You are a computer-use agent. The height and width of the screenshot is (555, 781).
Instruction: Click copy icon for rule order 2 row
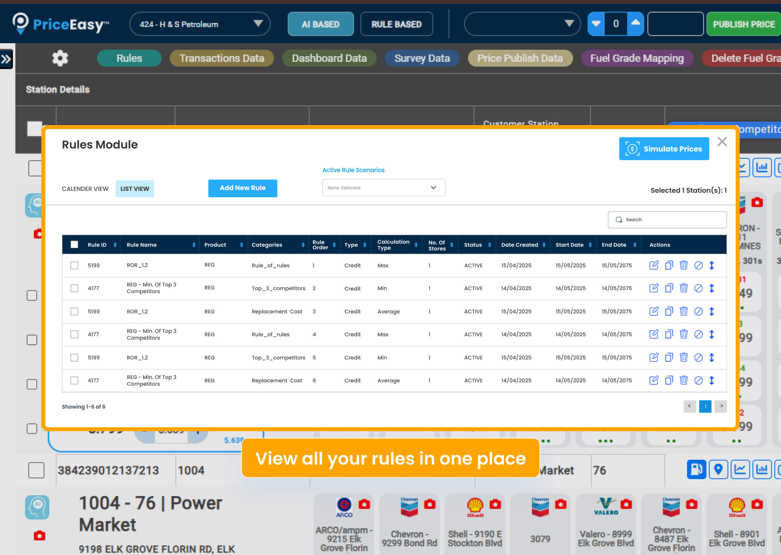pyautogui.click(x=668, y=288)
